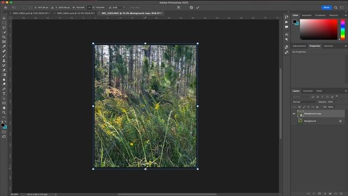Select the Eyedropper tool
The width and height of the screenshot is (348, 196).
pos(4,46)
